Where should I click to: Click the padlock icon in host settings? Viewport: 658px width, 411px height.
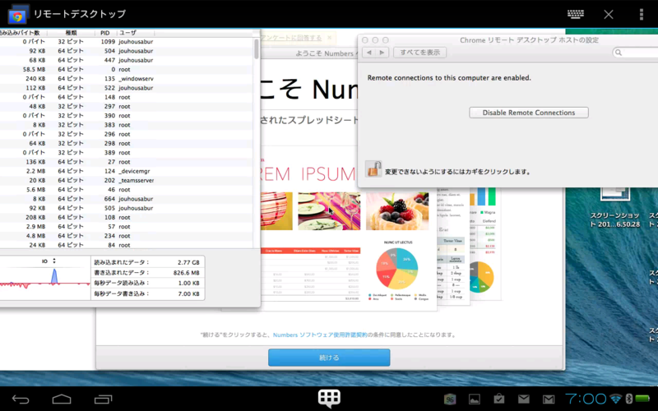pos(373,169)
